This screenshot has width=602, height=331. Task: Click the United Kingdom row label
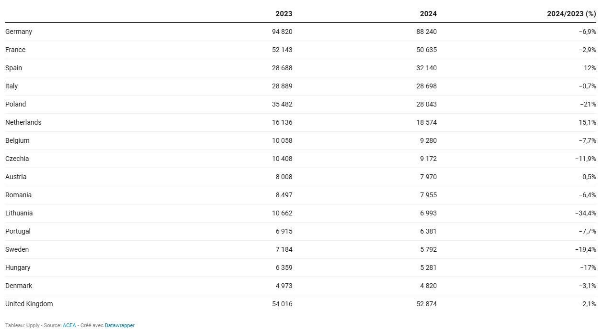click(x=29, y=304)
